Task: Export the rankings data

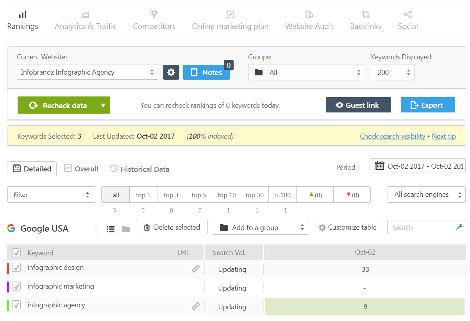Action: [427, 105]
